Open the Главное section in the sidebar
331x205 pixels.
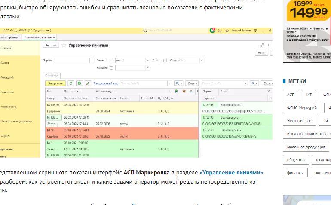click(20, 48)
